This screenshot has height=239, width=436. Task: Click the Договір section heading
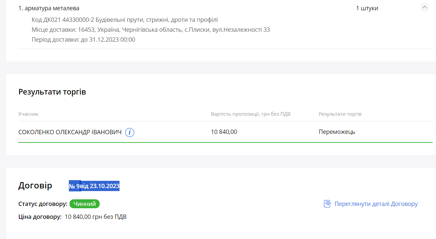[35, 185]
